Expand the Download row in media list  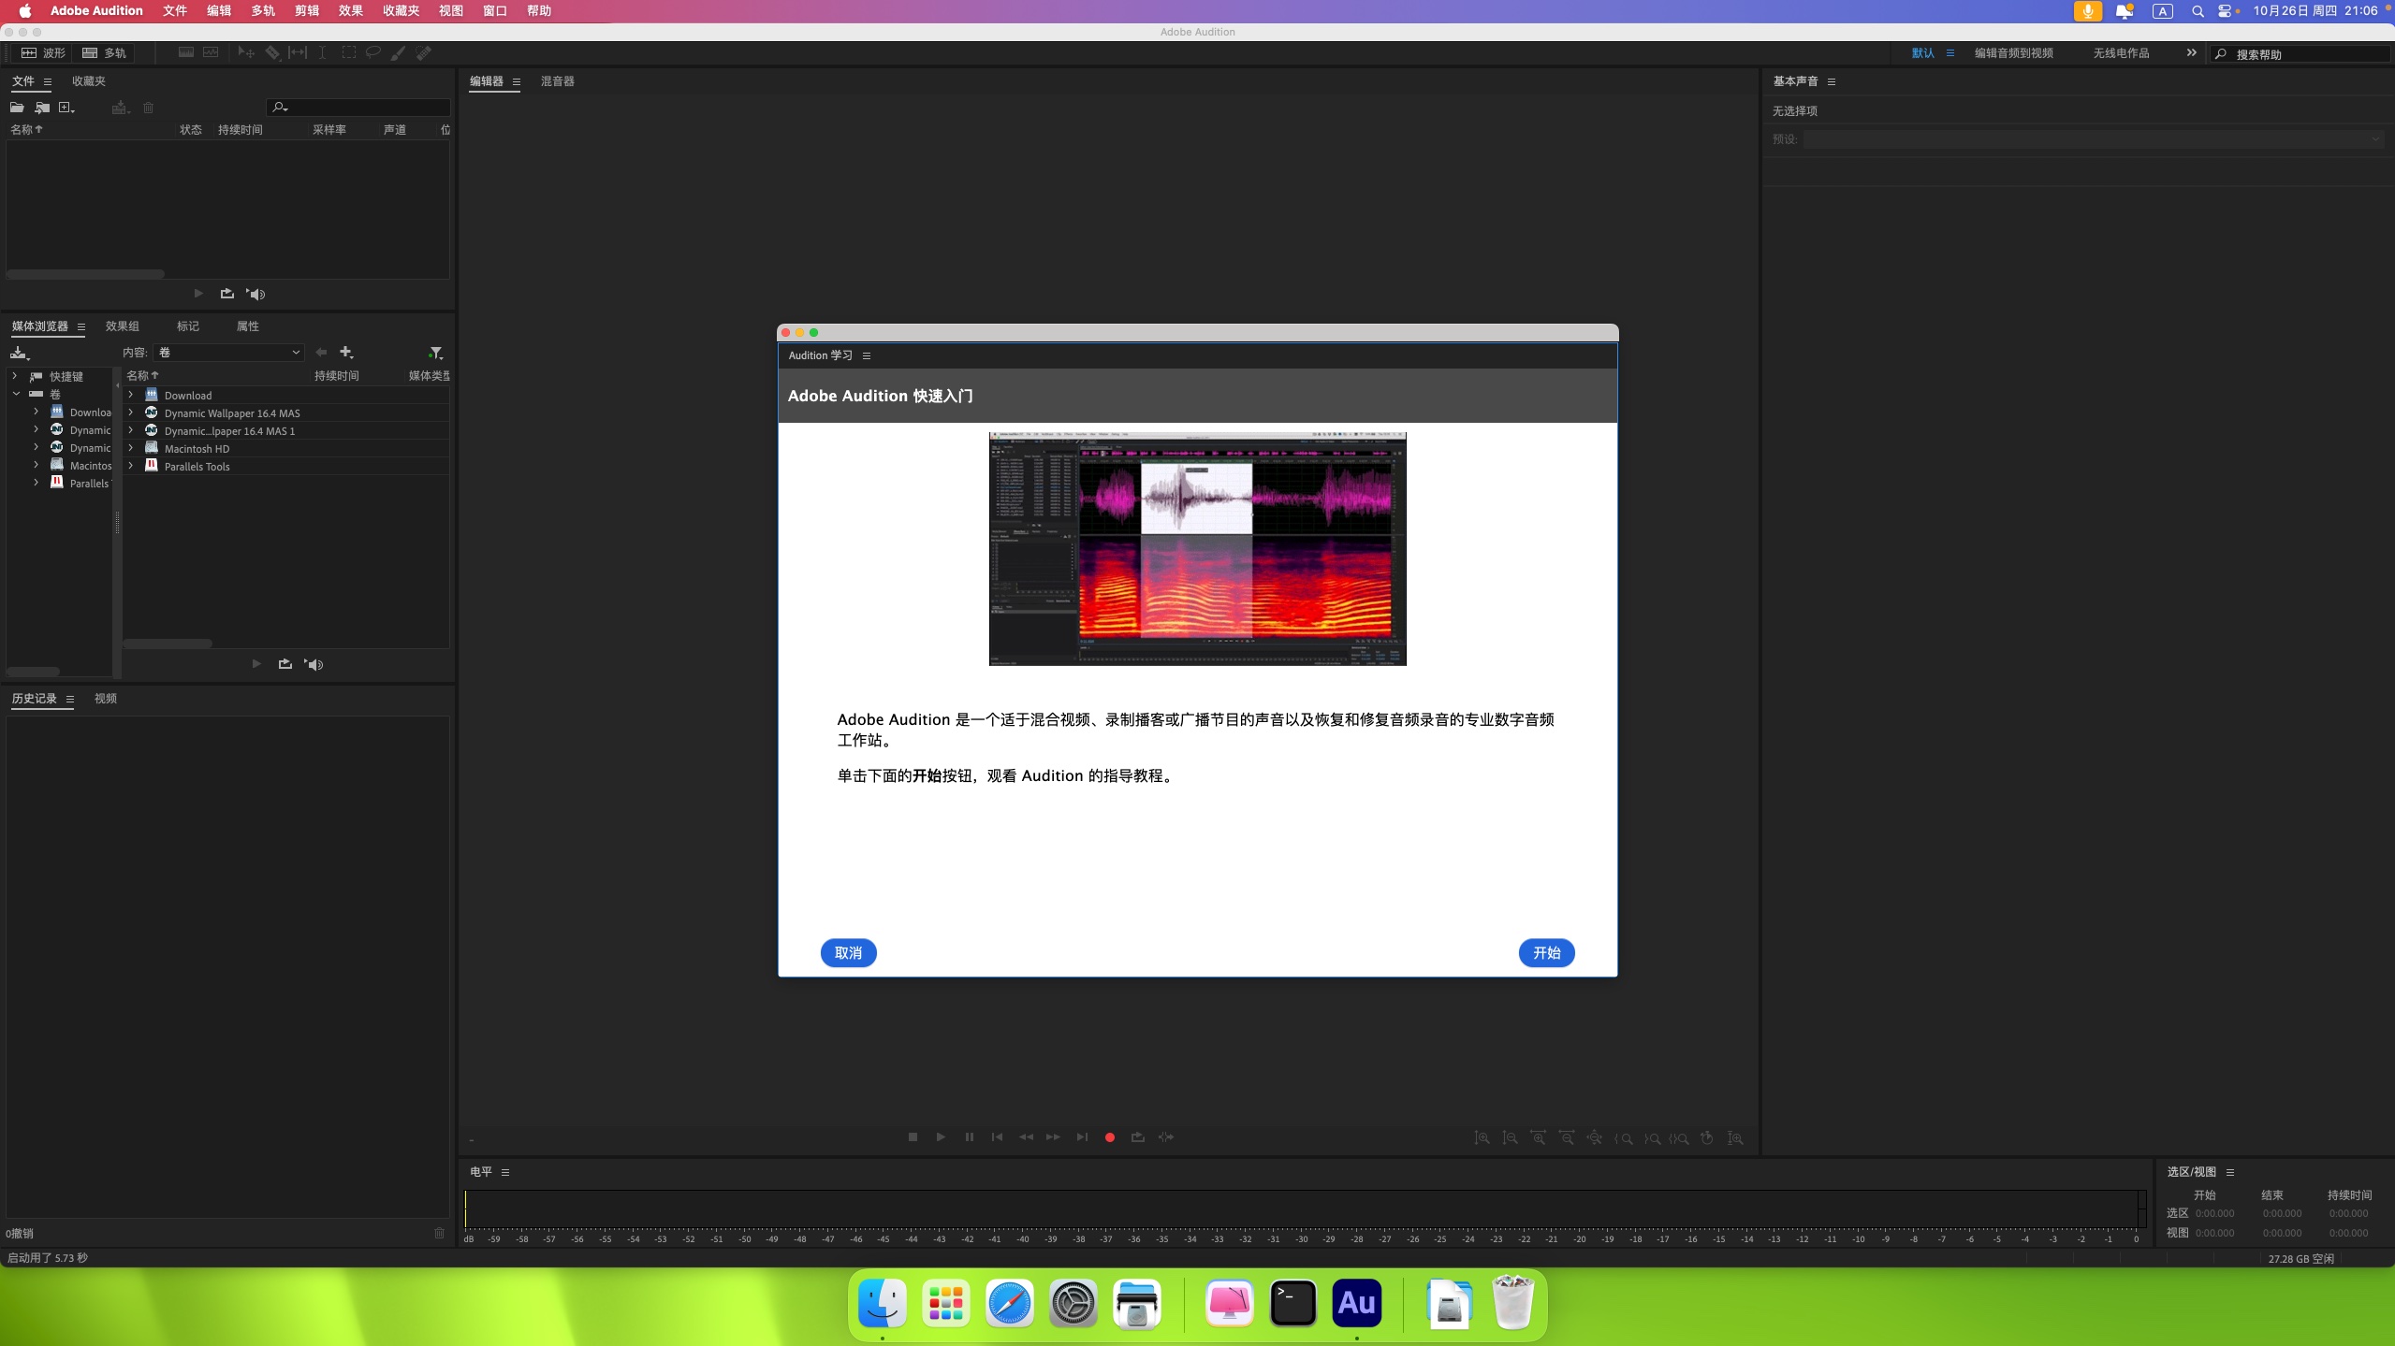click(x=131, y=396)
